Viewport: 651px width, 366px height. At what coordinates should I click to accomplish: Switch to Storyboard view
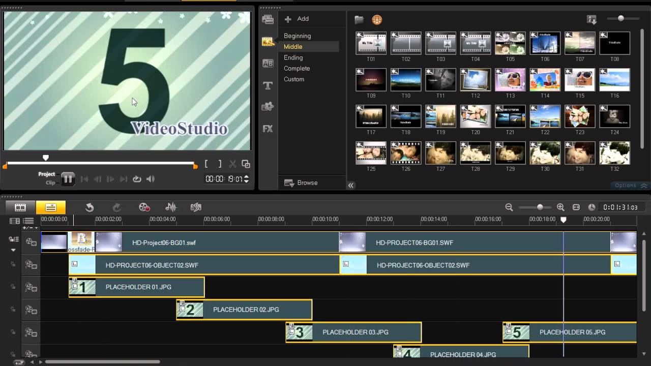click(x=20, y=207)
